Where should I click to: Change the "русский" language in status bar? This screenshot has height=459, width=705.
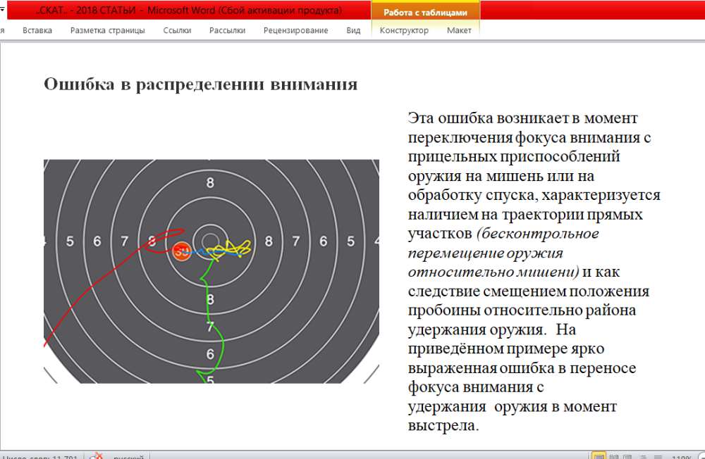[128, 456]
